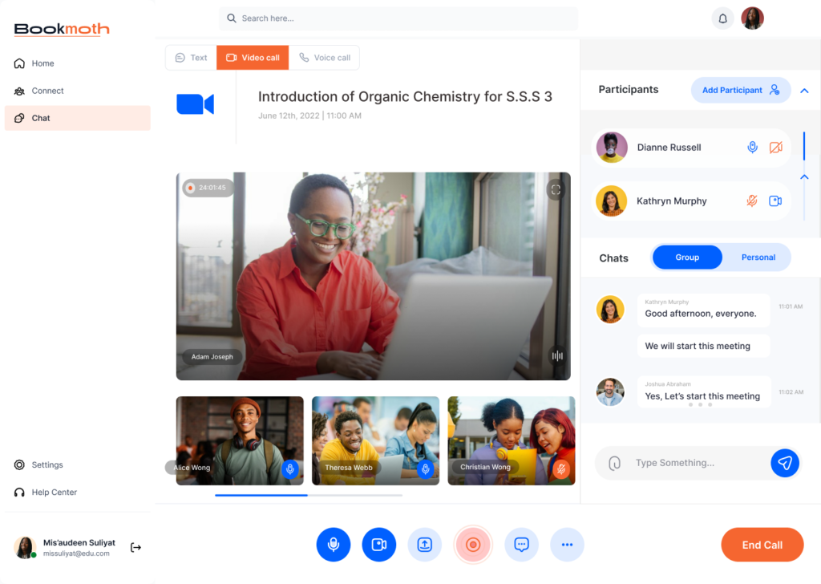Click the logout icon beside user email

135,547
